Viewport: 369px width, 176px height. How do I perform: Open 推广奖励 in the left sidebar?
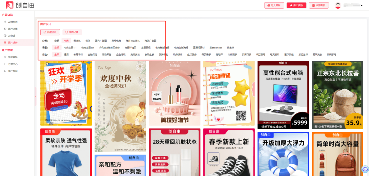(13, 71)
